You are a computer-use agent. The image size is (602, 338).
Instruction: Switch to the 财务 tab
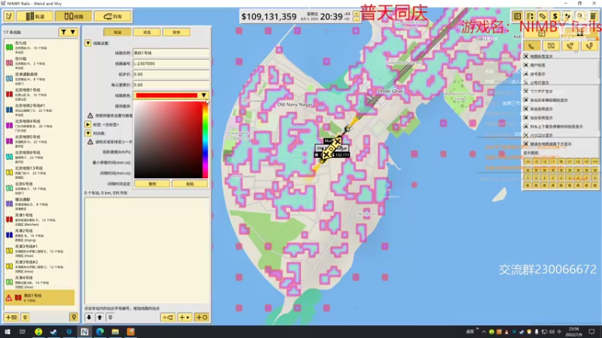pos(176,32)
